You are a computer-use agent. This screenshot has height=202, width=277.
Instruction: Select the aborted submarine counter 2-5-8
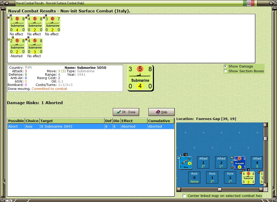coord(17,46)
